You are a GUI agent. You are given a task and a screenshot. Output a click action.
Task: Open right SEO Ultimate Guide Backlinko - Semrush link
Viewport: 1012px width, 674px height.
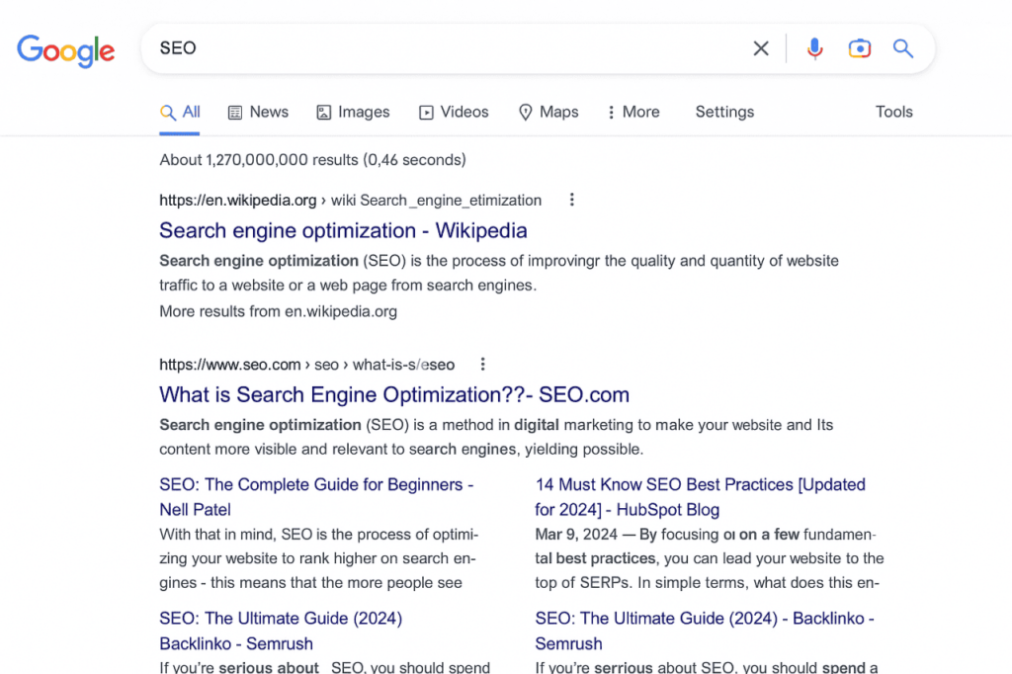[x=705, y=631]
